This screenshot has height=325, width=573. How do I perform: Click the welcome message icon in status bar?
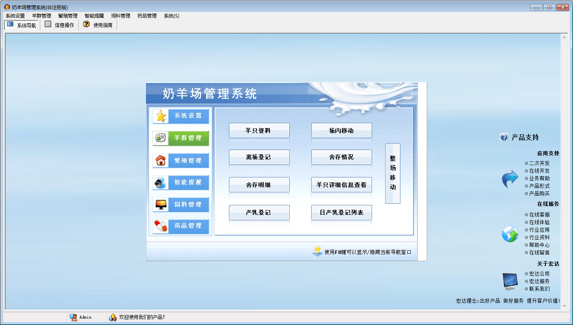[113, 317]
